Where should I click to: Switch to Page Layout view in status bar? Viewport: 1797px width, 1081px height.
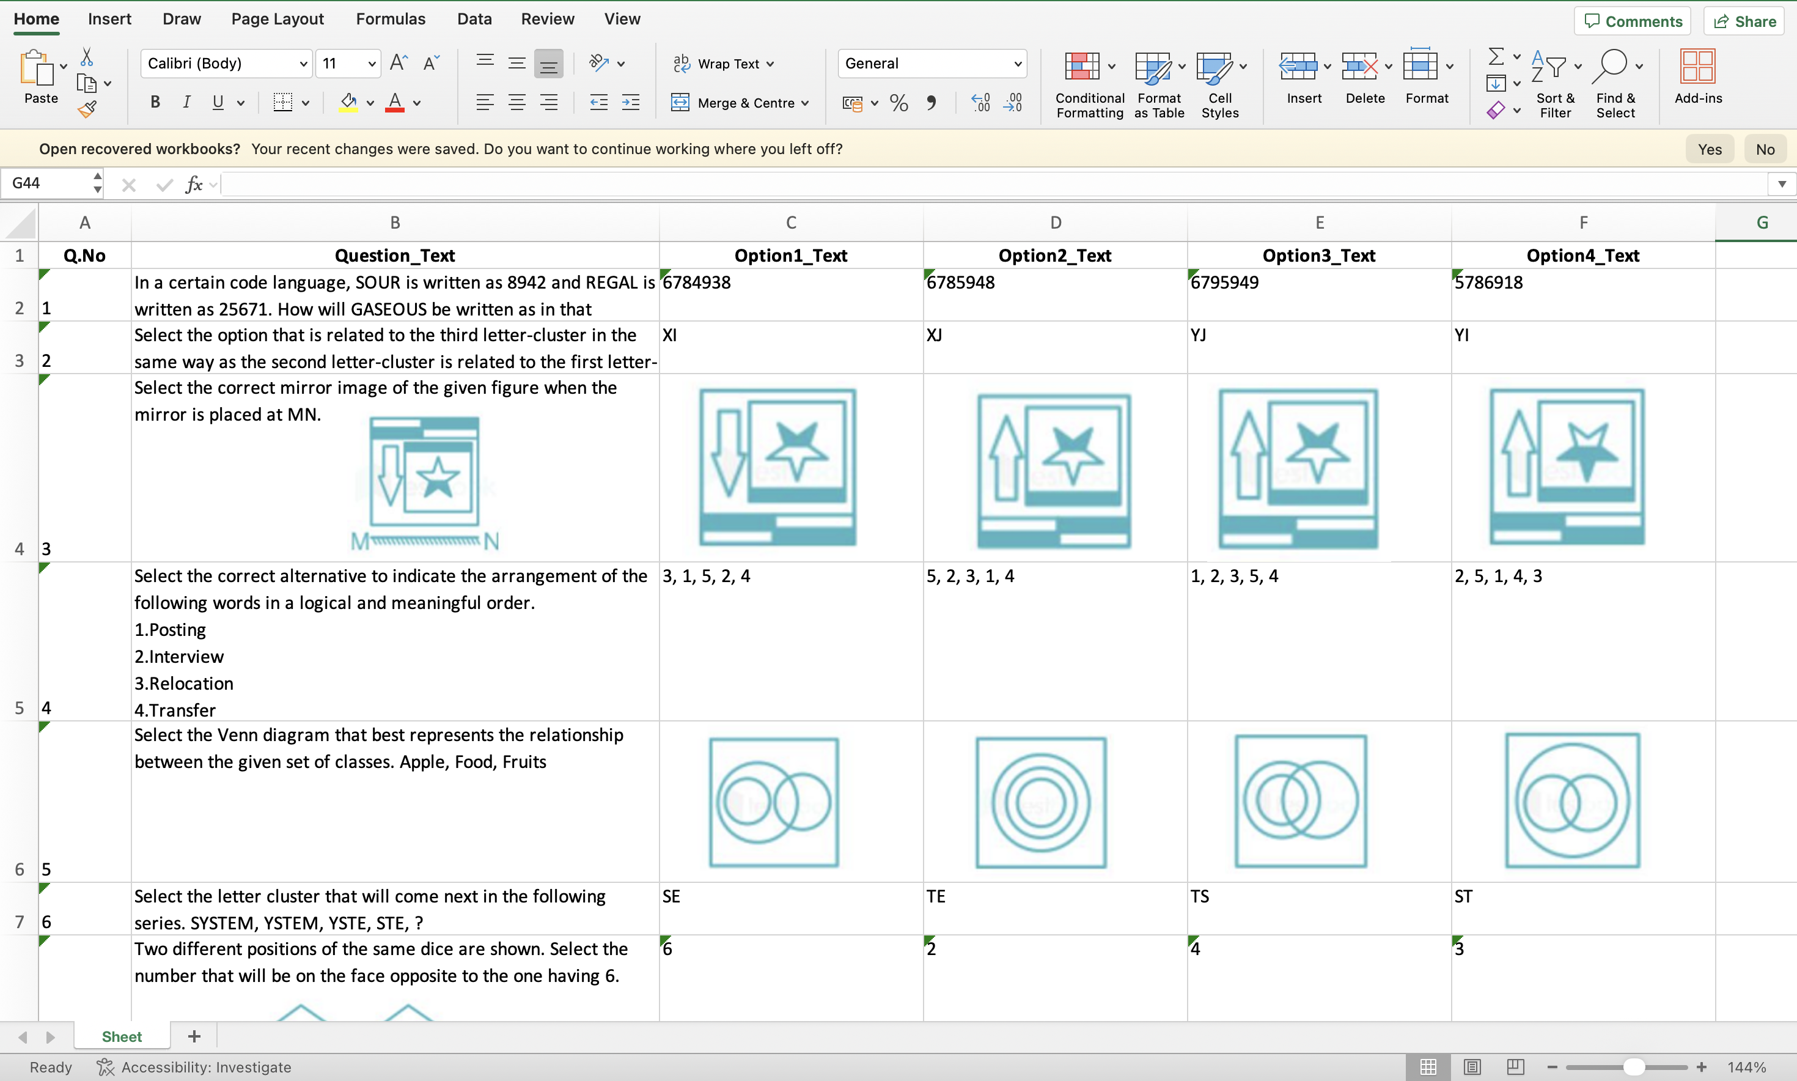(x=1472, y=1066)
